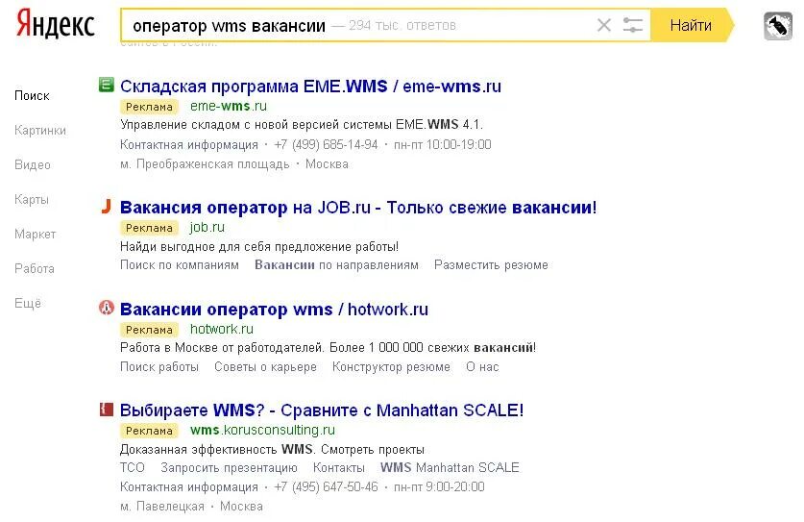Click the orange J favicon for JOB.ru
This screenshot has width=804, height=522.
tap(106, 206)
